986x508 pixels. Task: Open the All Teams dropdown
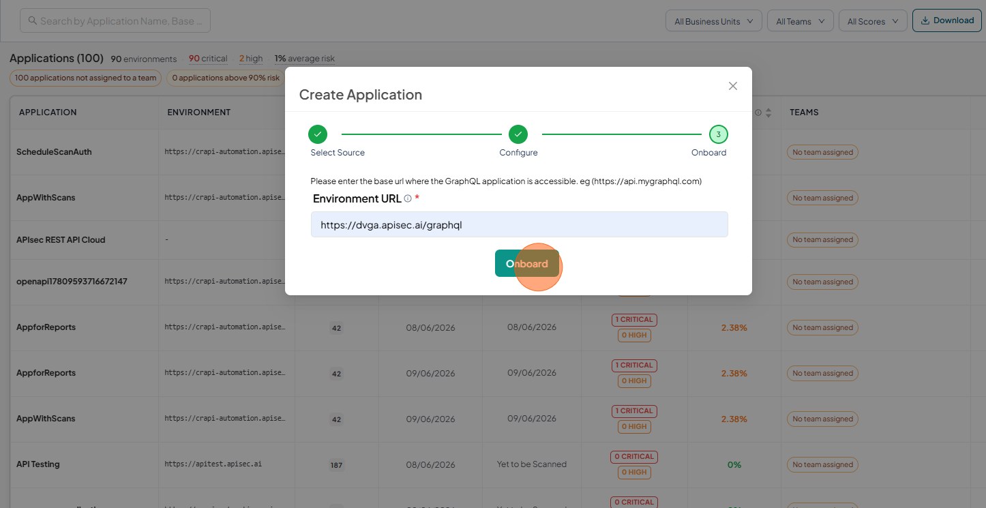click(x=800, y=21)
